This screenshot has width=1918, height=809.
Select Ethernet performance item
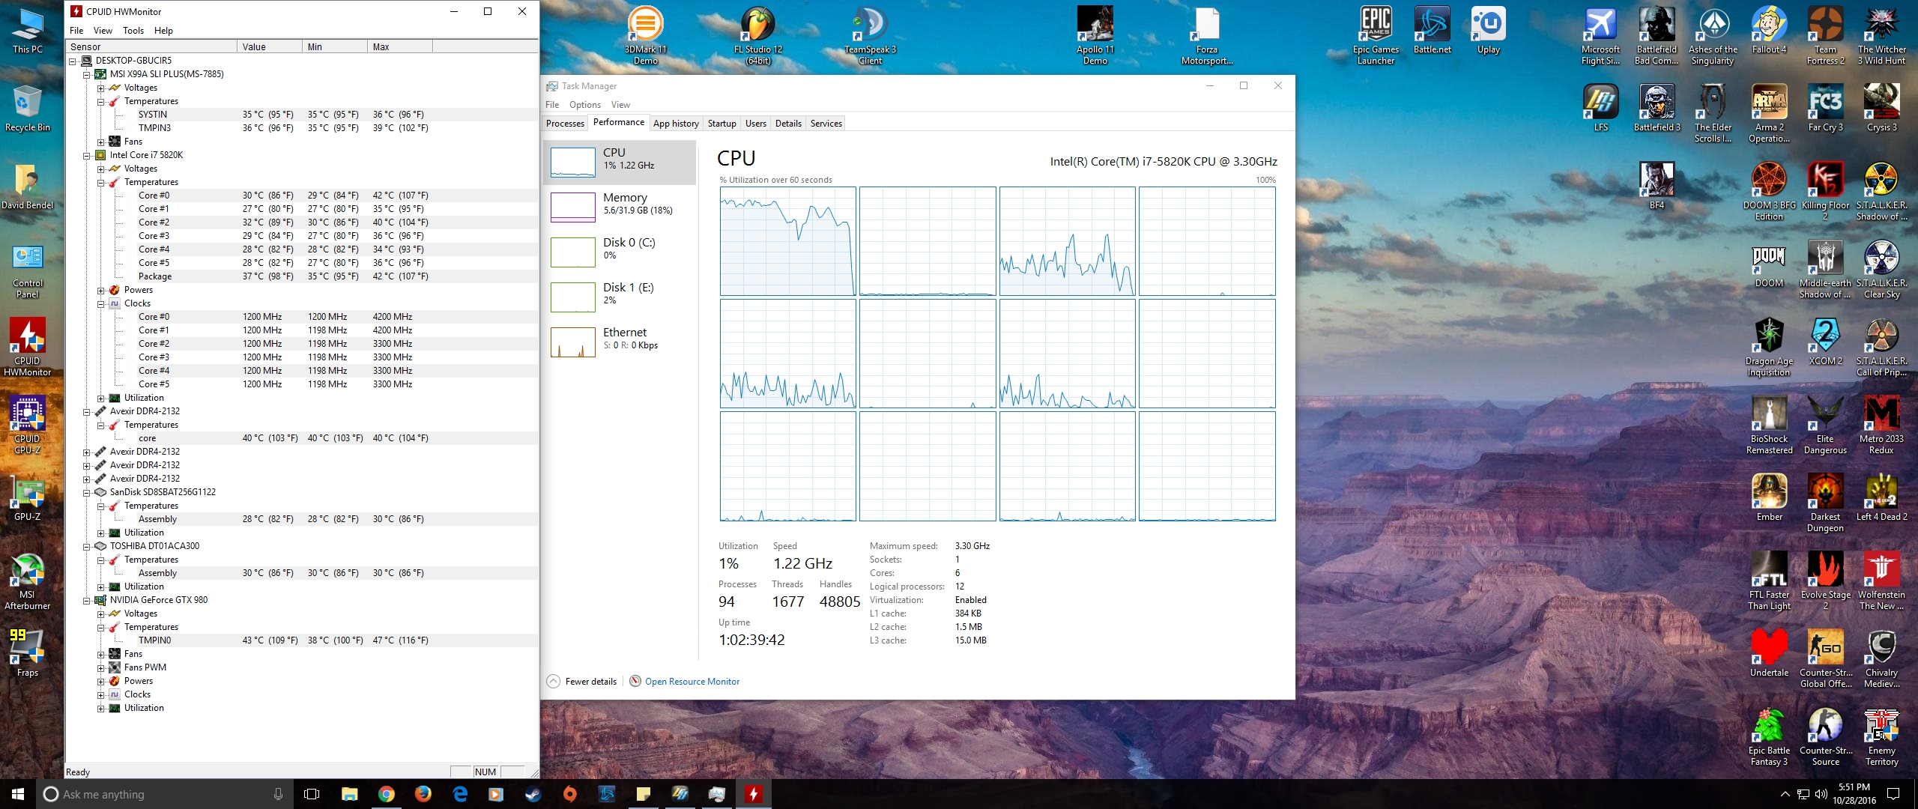(620, 342)
